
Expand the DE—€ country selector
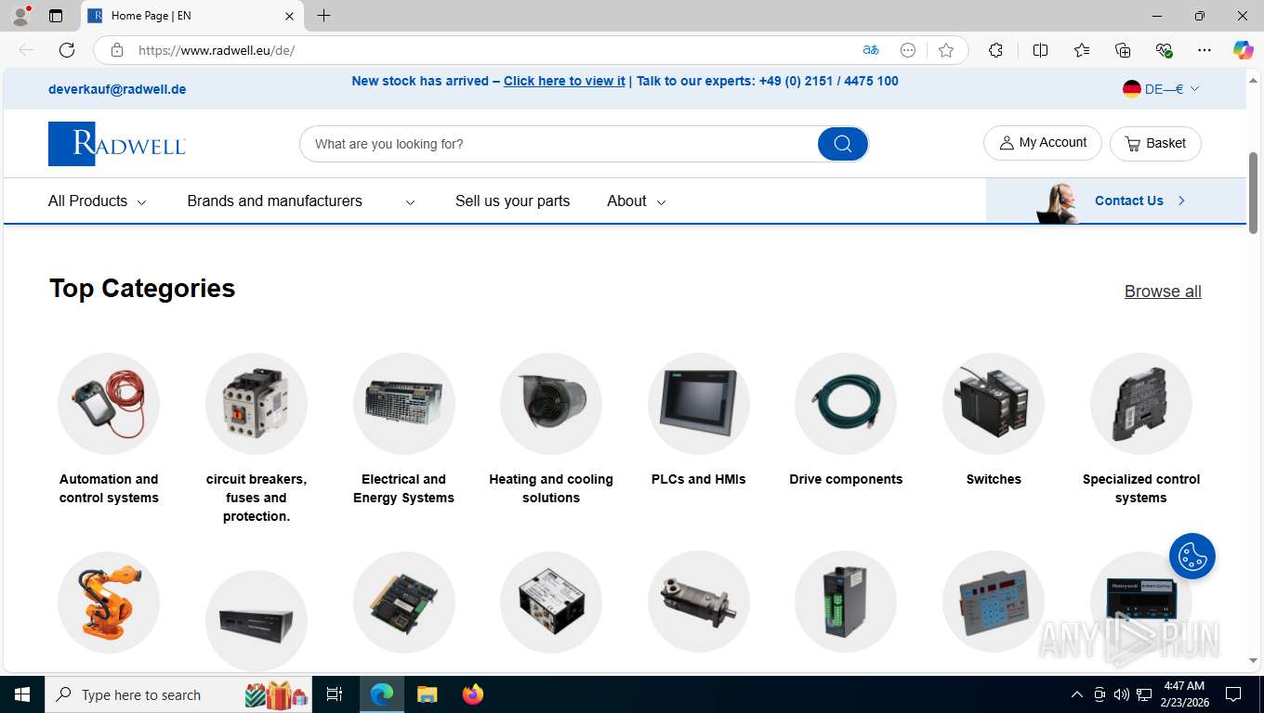point(1161,89)
